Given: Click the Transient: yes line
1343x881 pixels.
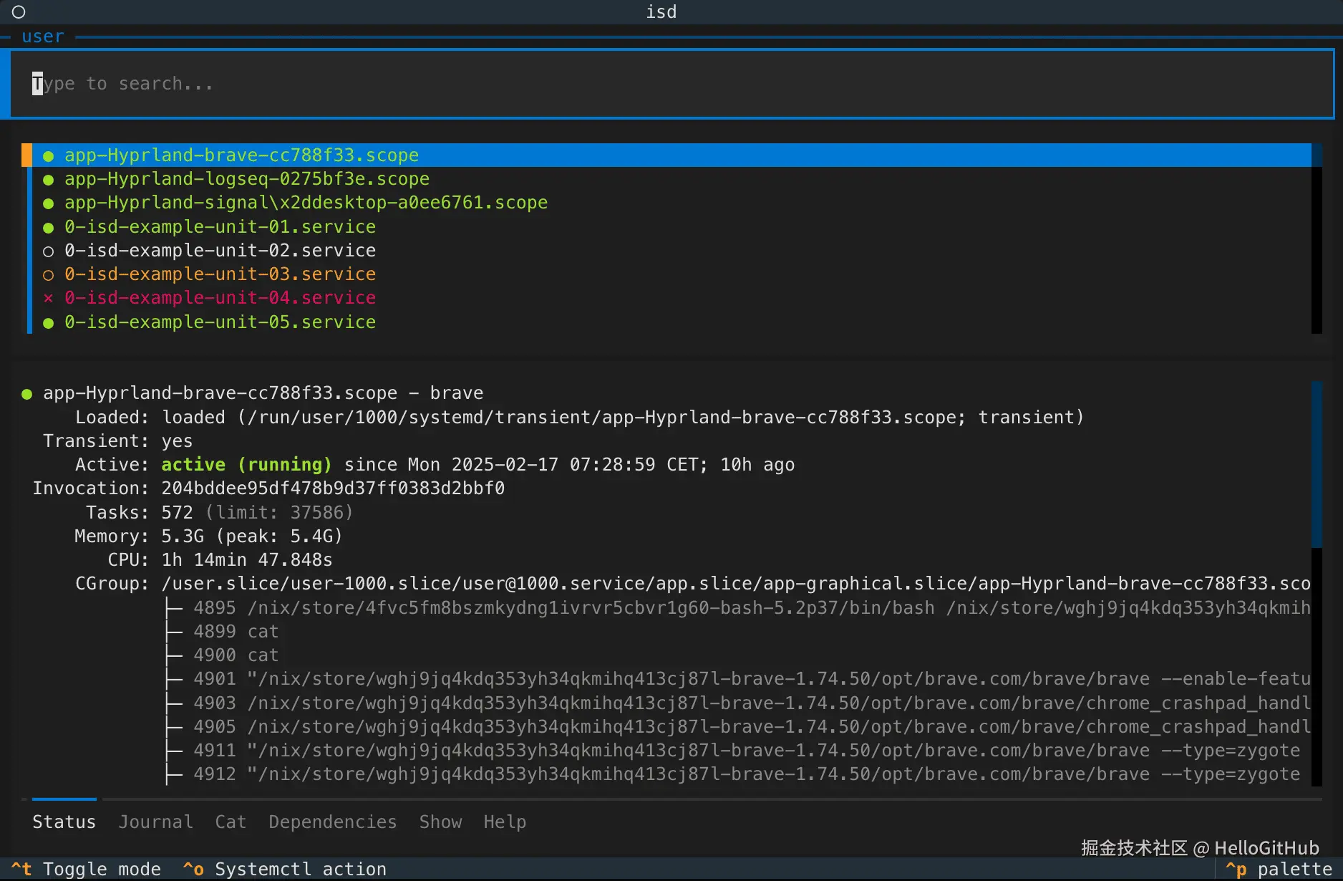Looking at the screenshot, I should tap(118, 440).
